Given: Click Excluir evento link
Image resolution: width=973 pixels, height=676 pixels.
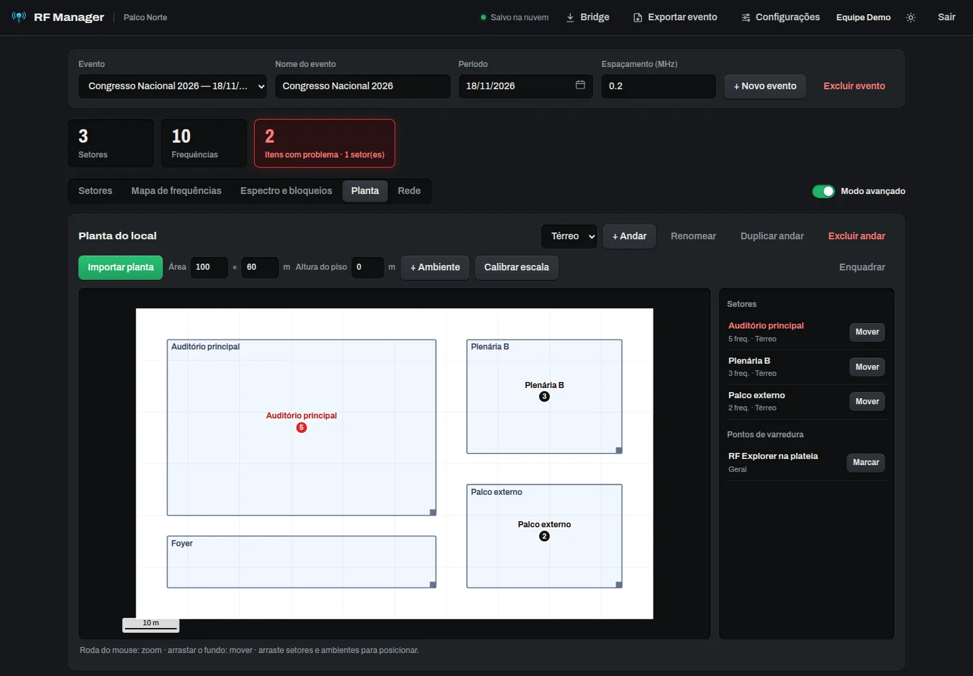Looking at the screenshot, I should 854,87.
